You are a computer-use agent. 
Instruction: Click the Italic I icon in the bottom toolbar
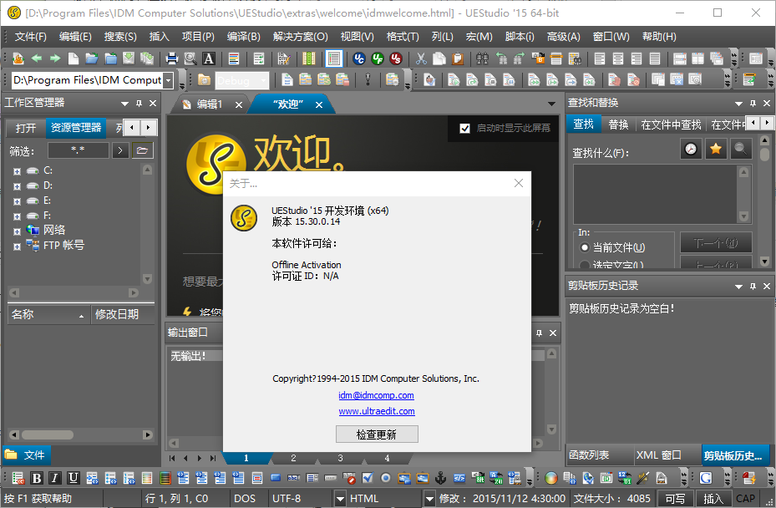coord(55,479)
